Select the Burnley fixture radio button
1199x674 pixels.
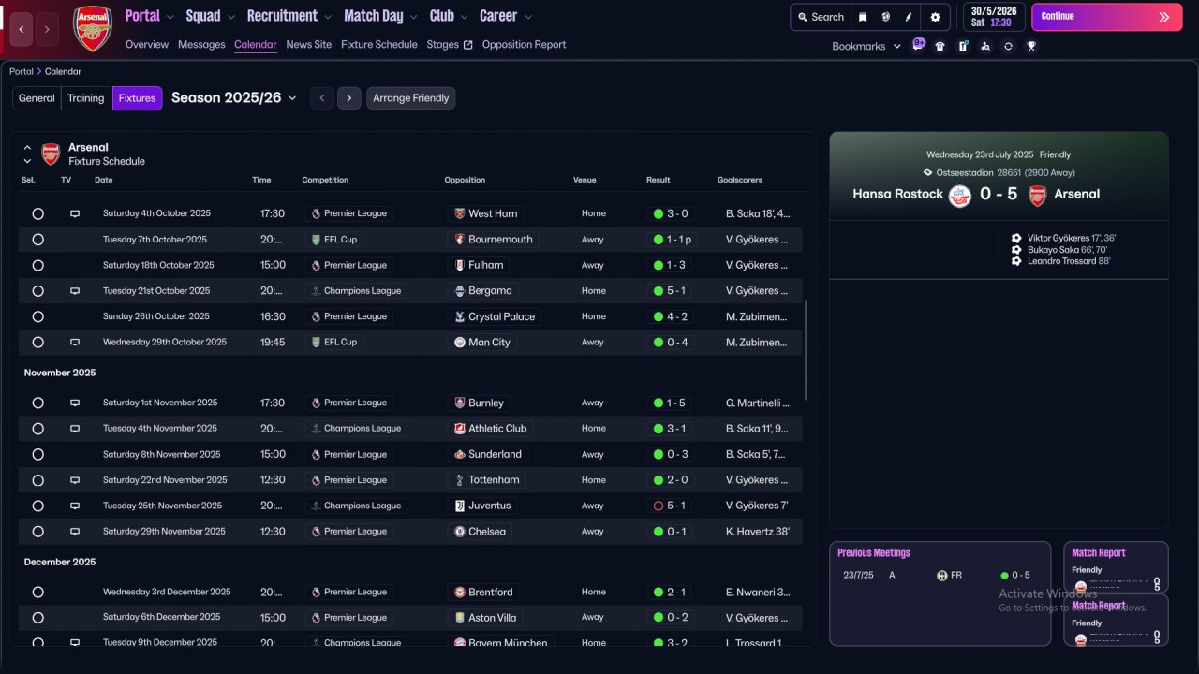[37, 403]
